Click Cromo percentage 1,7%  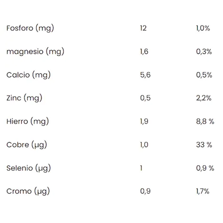tap(203, 192)
